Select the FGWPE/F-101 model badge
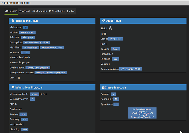 (x=29, y=32)
